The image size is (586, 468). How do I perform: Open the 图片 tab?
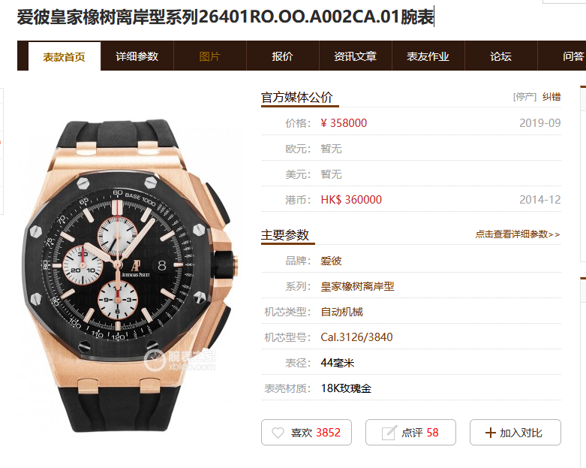point(209,56)
